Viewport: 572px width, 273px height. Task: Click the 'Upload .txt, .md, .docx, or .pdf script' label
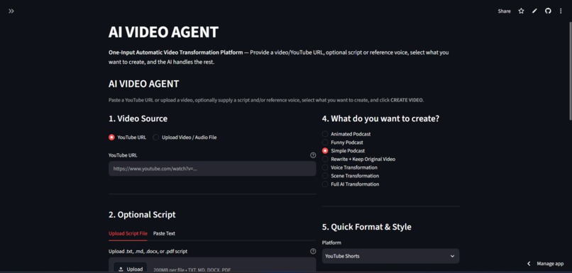click(x=148, y=252)
